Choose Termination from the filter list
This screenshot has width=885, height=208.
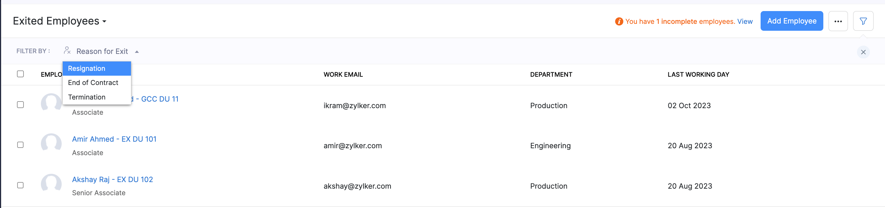coord(87,97)
